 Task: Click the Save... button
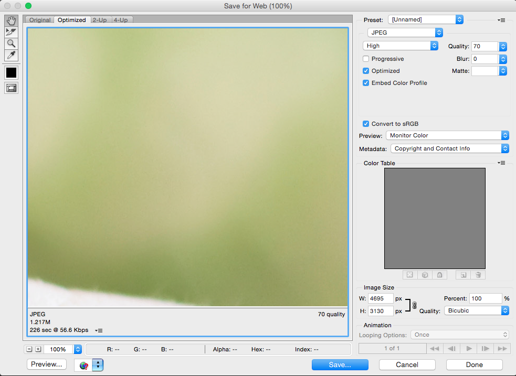(x=340, y=365)
